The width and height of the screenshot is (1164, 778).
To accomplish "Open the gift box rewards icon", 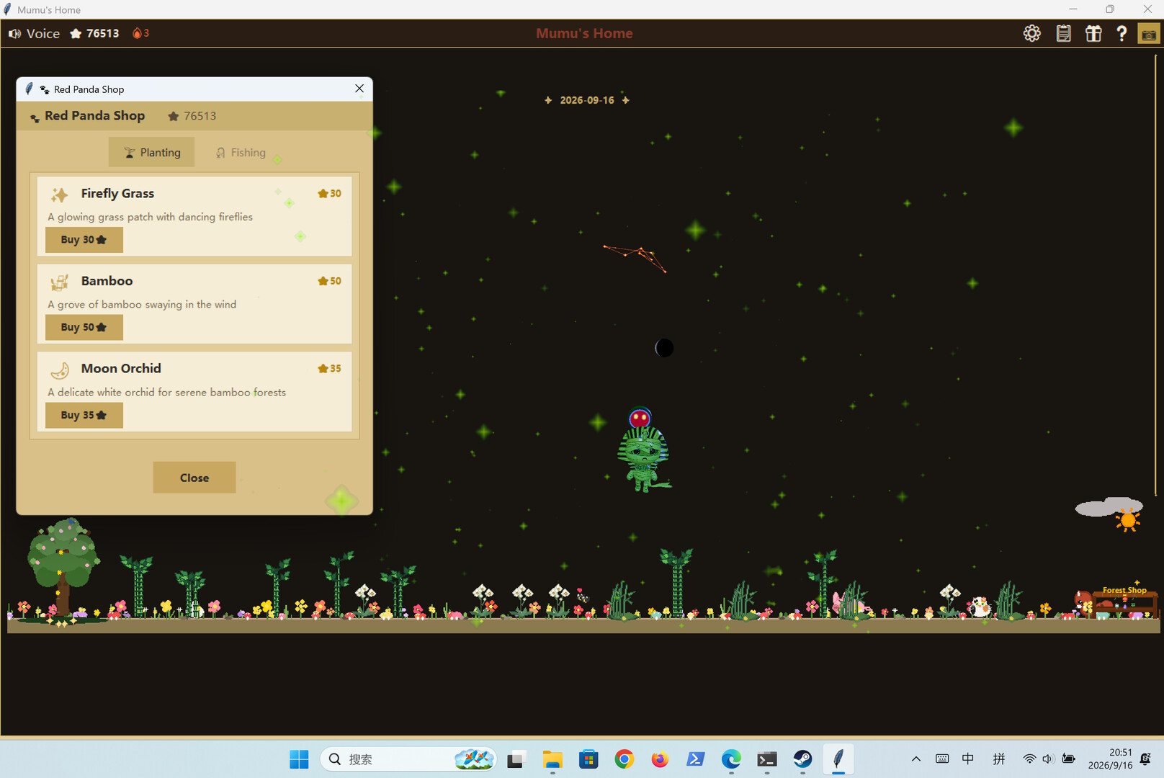I will 1093,33.
